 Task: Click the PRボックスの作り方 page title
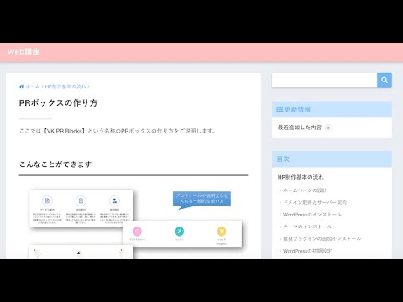tap(58, 103)
